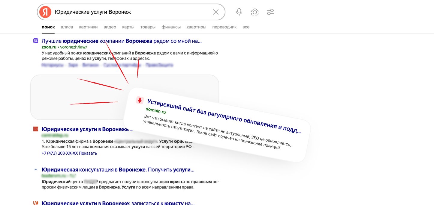434x205 pixels.
Task: Click the zoon.ru favicon icon
Action: click(36, 41)
